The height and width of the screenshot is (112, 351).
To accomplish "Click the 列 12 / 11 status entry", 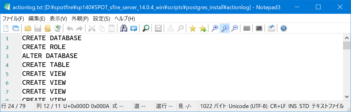I will click(48, 106).
